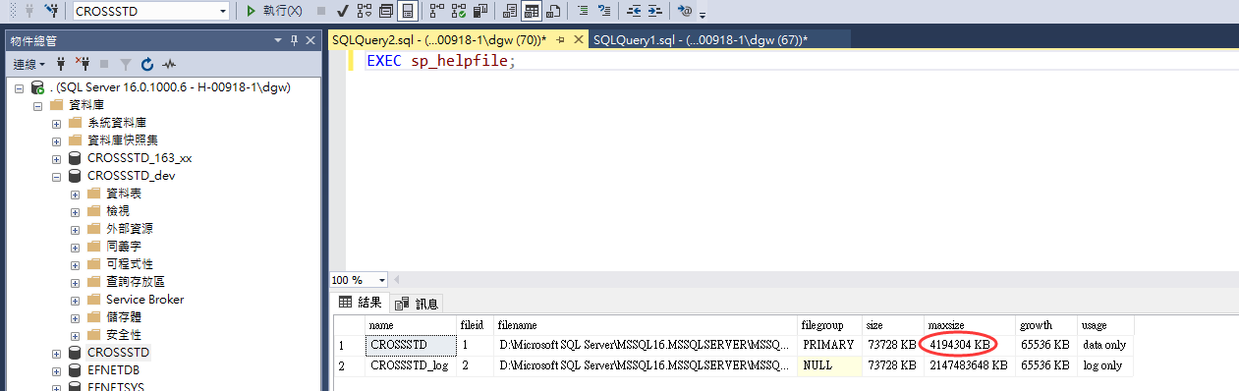Click the maxsize column header
Viewport: 1239px width, 391px height.
[969, 325]
